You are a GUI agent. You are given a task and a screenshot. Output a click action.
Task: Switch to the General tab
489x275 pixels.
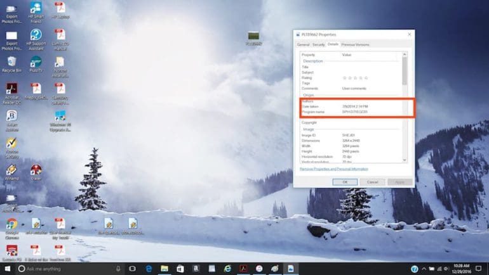pyautogui.click(x=303, y=45)
